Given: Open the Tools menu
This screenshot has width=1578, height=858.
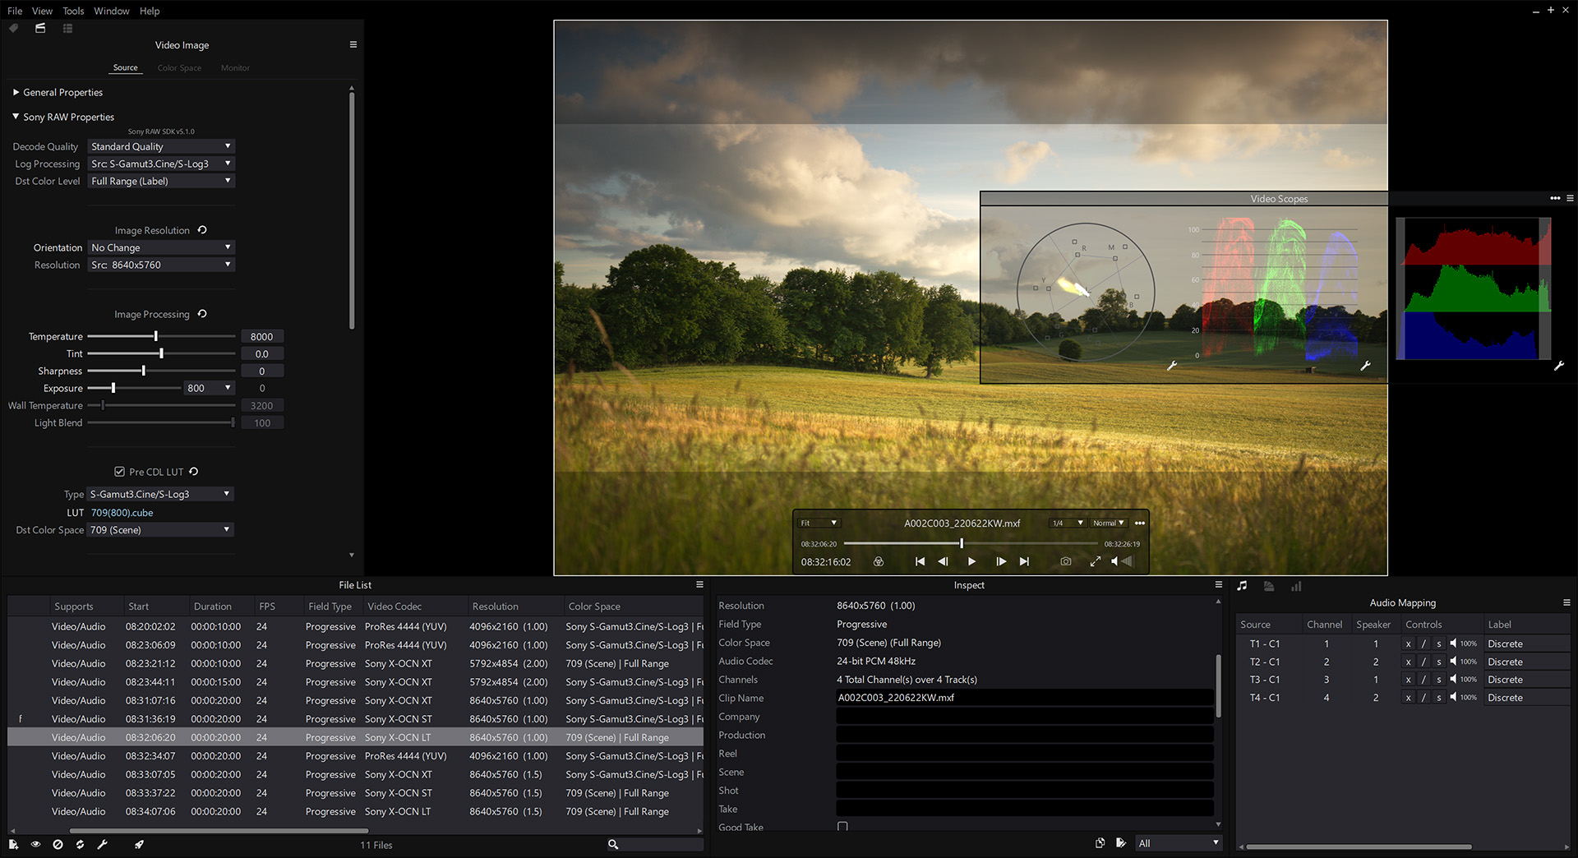Looking at the screenshot, I should (73, 11).
